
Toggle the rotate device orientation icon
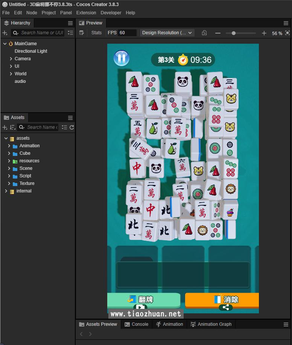pos(204,33)
